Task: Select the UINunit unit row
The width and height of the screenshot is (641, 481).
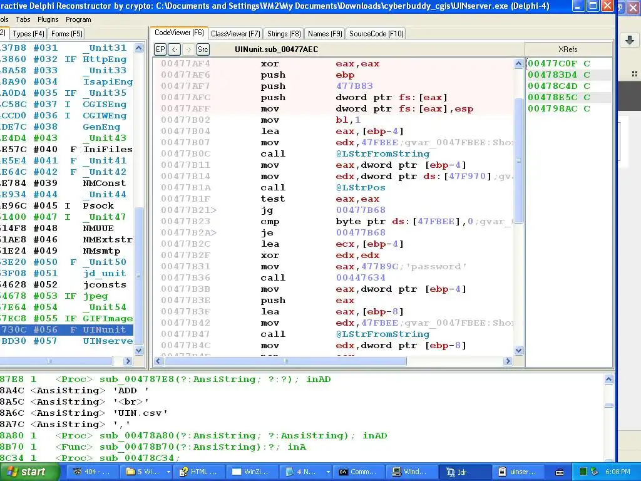Action: pos(66,329)
